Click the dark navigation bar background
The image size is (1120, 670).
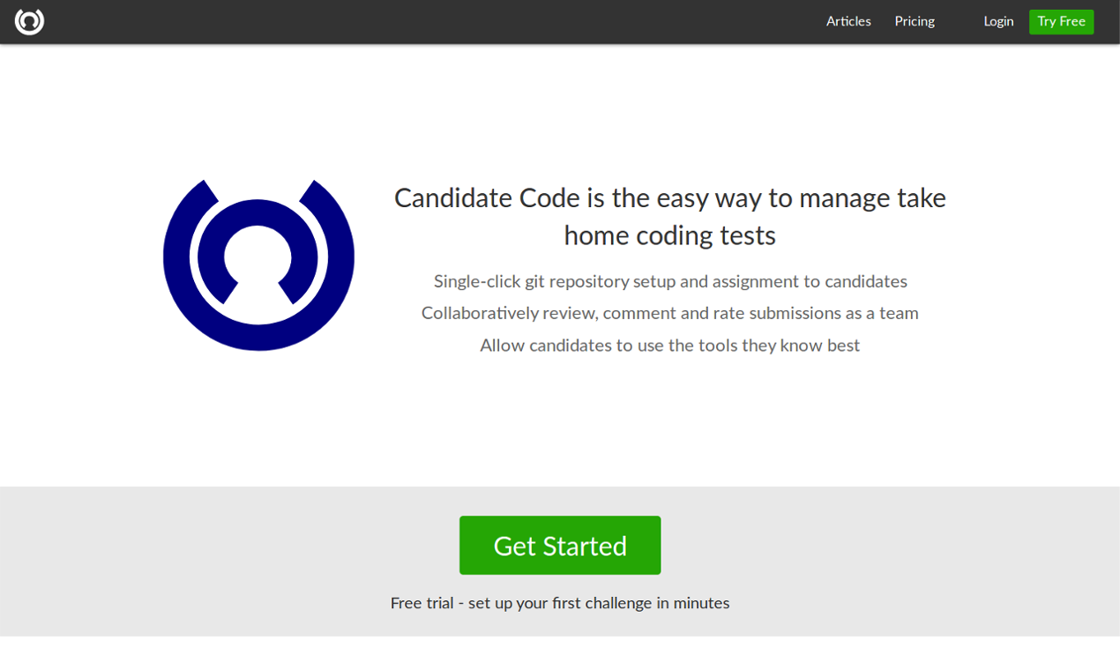(529, 21)
